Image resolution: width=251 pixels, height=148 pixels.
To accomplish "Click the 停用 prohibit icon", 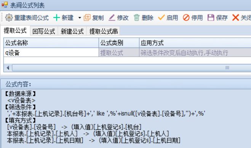I will [x=186, y=18].
